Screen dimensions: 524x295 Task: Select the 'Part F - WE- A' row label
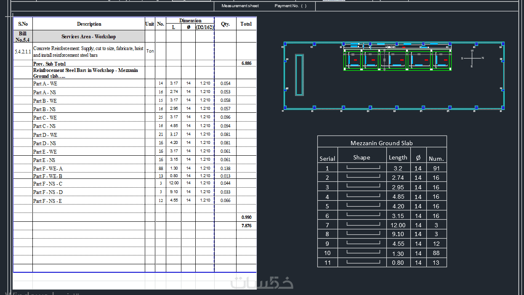click(48, 168)
